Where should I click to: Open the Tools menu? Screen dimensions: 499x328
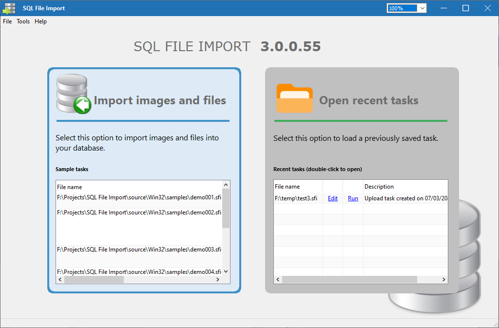(x=23, y=21)
